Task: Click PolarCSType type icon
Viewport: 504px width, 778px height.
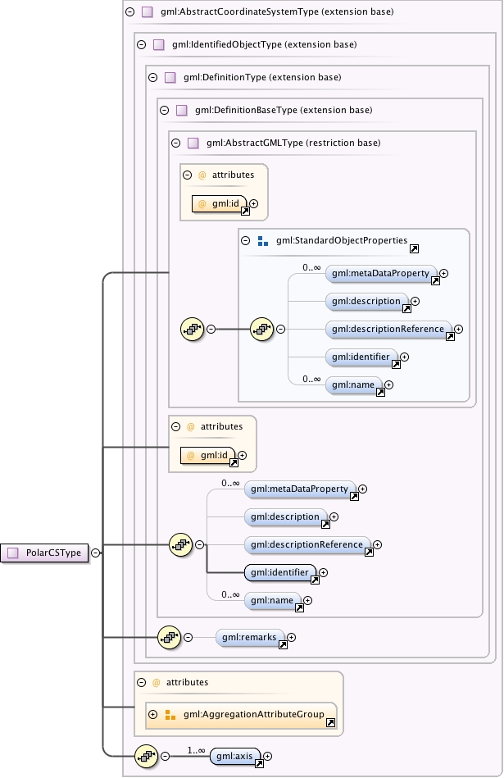Action: tap(13, 553)
